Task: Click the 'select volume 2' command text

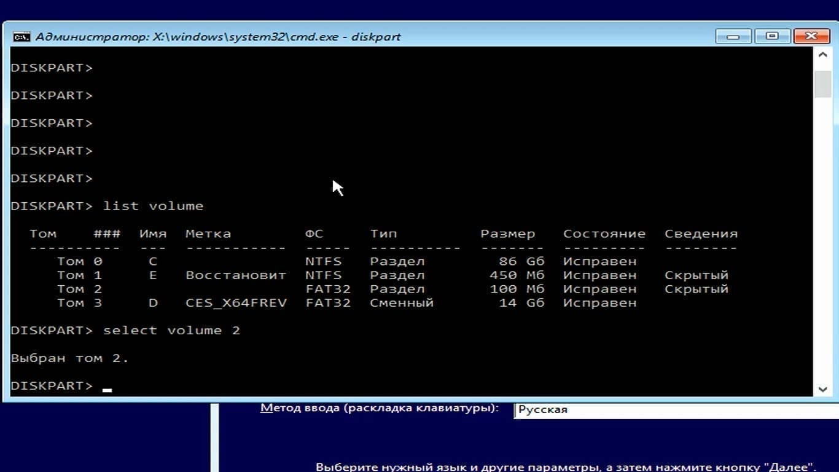Action: (171, 331)
